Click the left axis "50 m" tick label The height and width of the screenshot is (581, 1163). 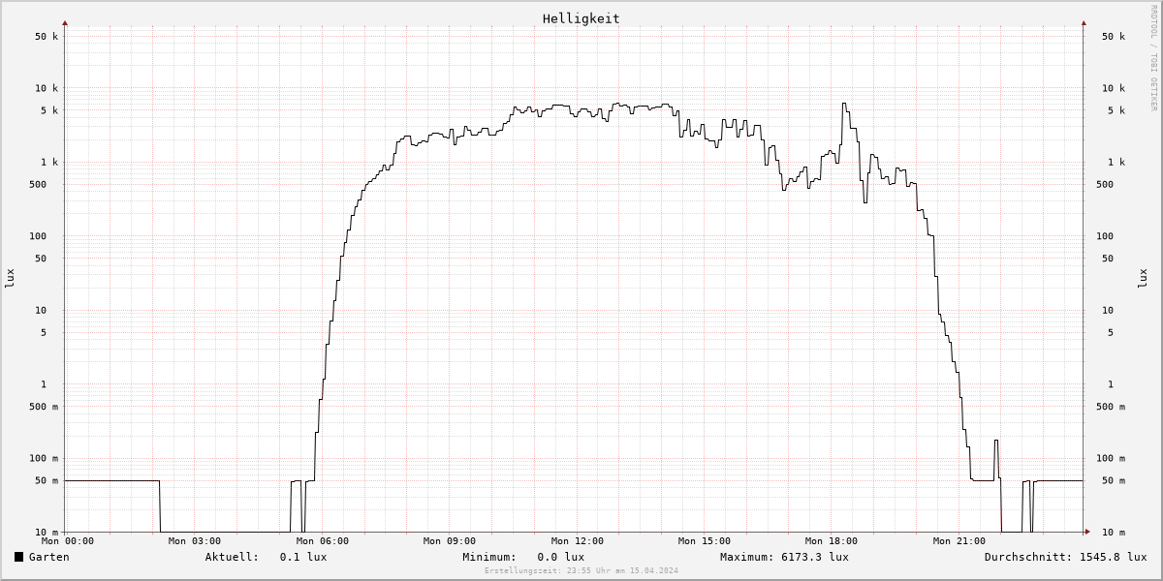[47, 481]
